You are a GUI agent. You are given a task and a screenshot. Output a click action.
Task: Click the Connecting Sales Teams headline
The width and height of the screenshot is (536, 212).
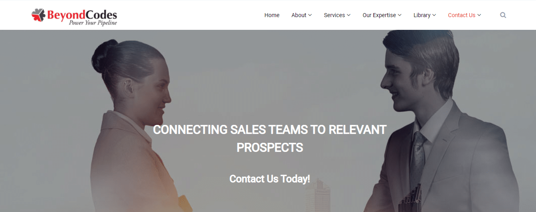pyautogui.click(x=270, y=138)
